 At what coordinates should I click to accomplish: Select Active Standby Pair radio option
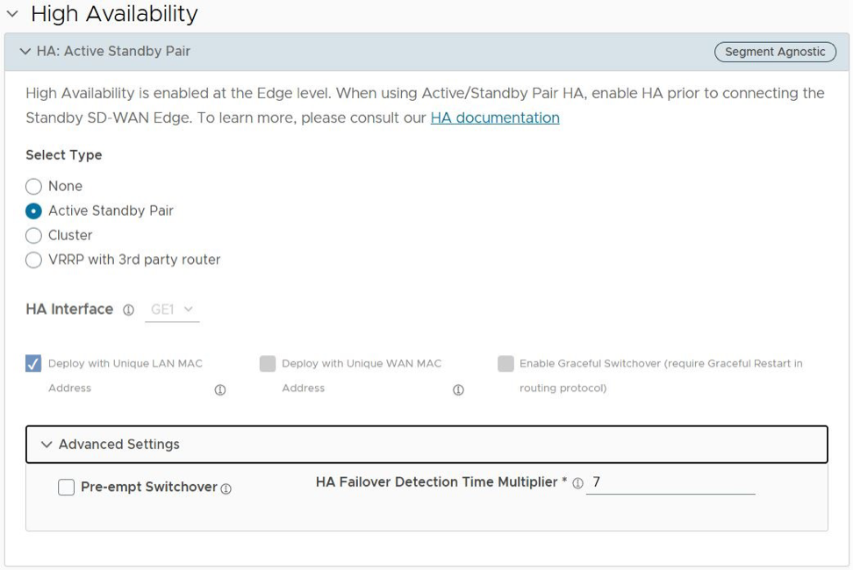(33, 211)
